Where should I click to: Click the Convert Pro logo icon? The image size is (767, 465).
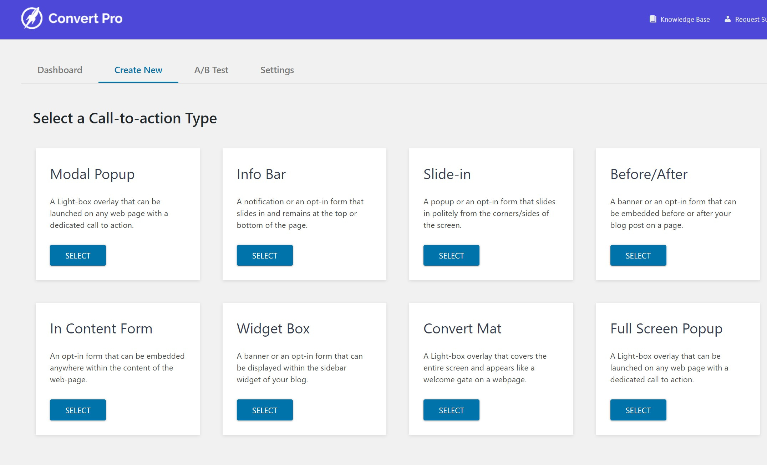click(x=32, y=19)
